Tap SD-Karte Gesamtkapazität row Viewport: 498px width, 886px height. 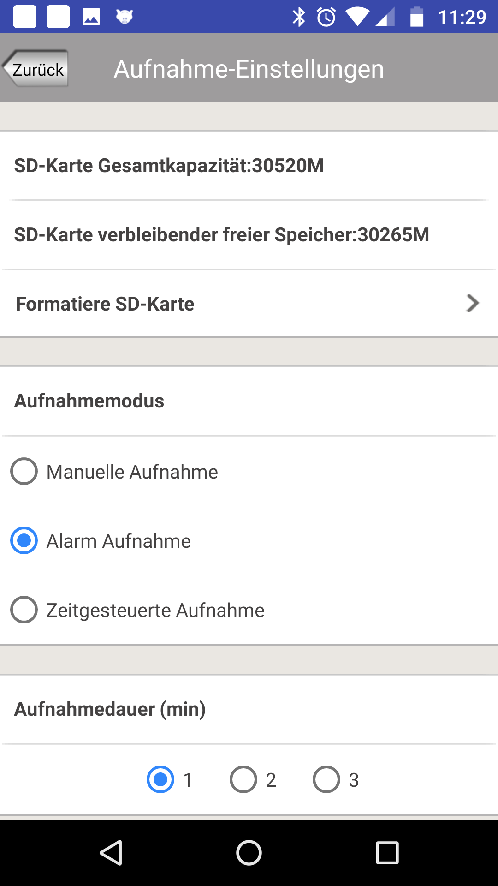click(x=249, y=166)
